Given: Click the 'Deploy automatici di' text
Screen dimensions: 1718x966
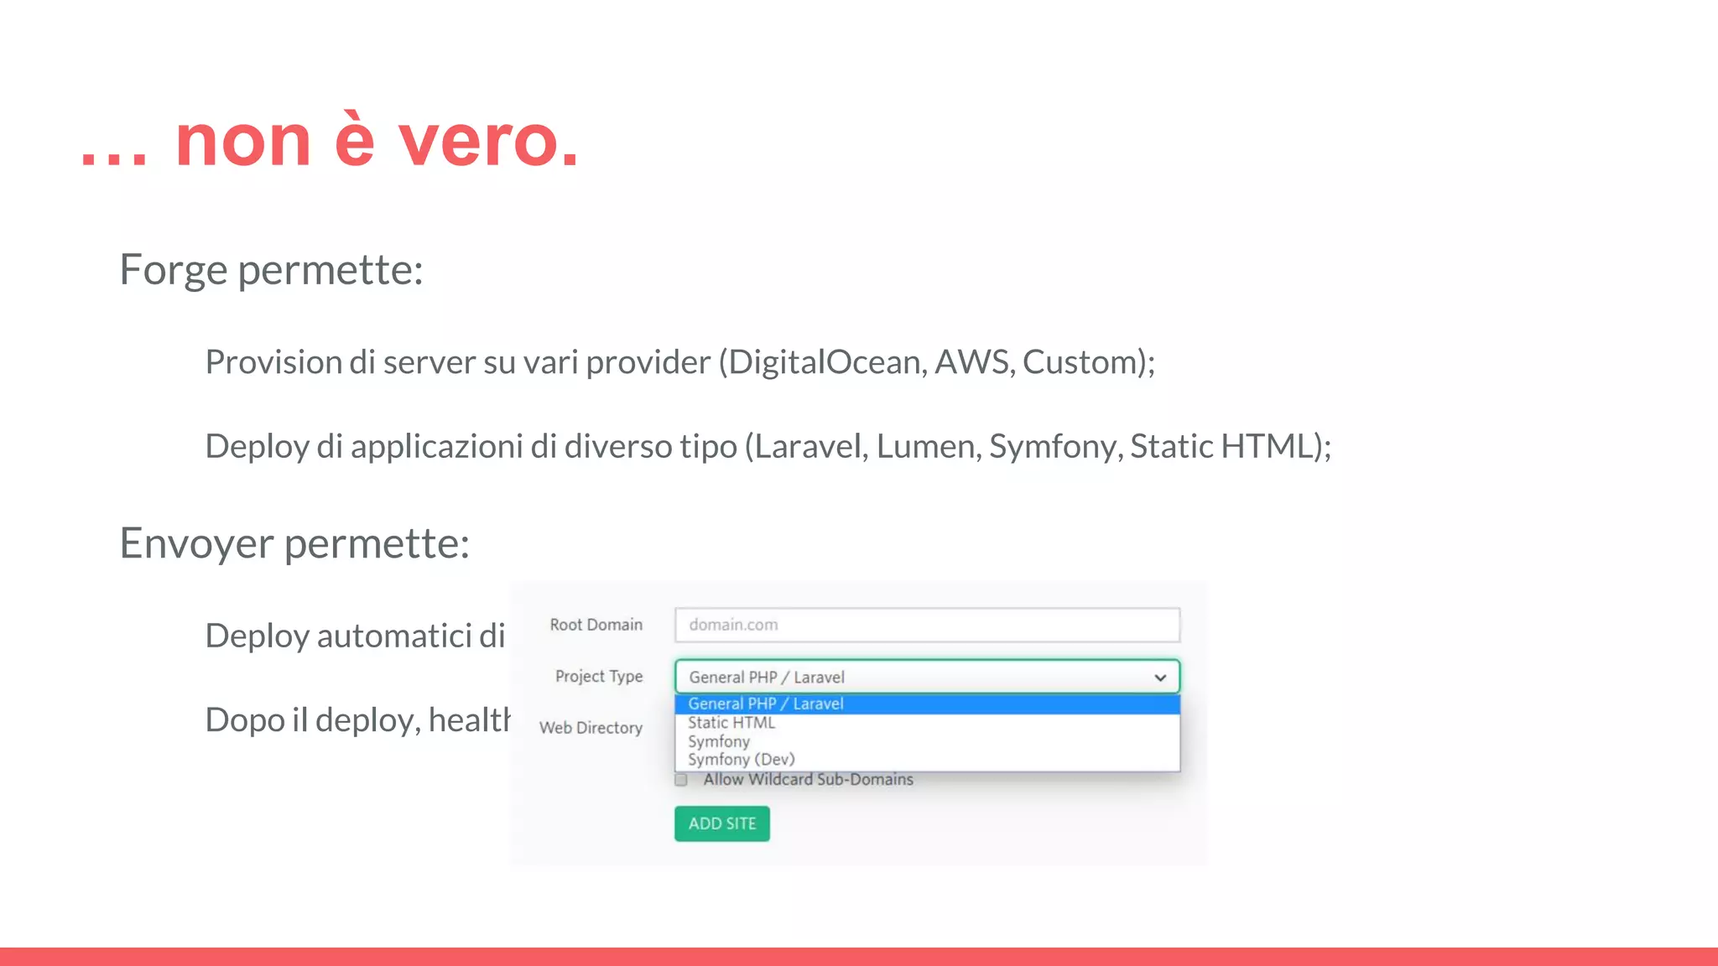Looking at the screenshot, I should click(355, 636).
